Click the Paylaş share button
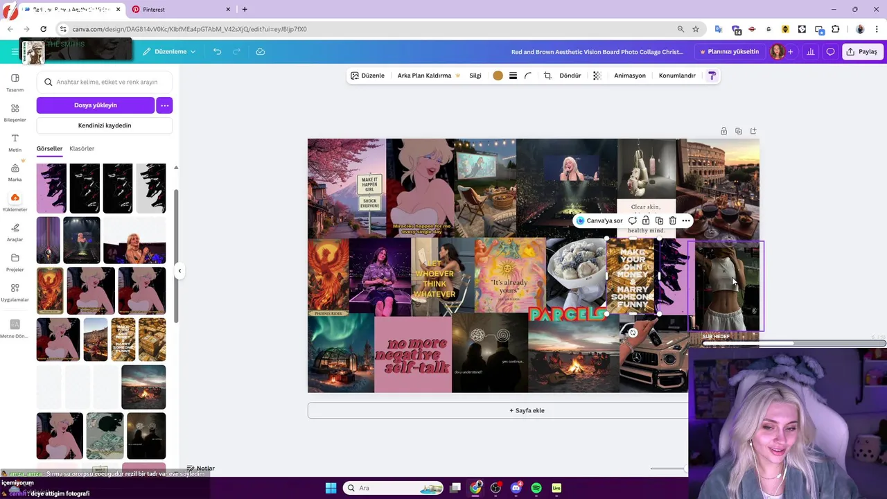This screenshot has width=887, height=499. (x=861, y=51)
